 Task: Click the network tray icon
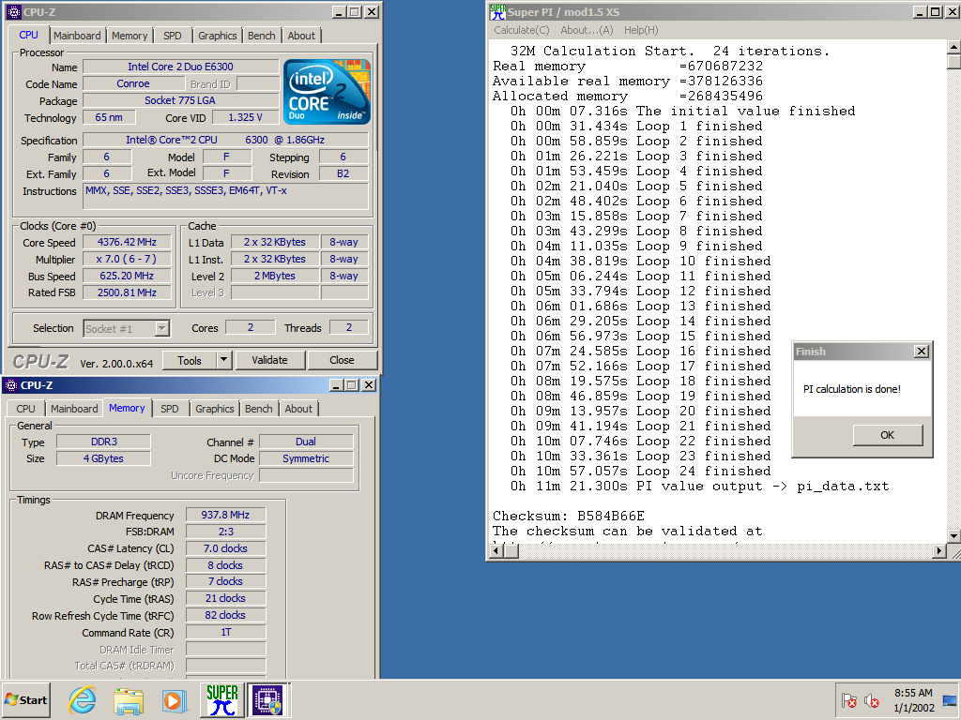coord(950,700)
